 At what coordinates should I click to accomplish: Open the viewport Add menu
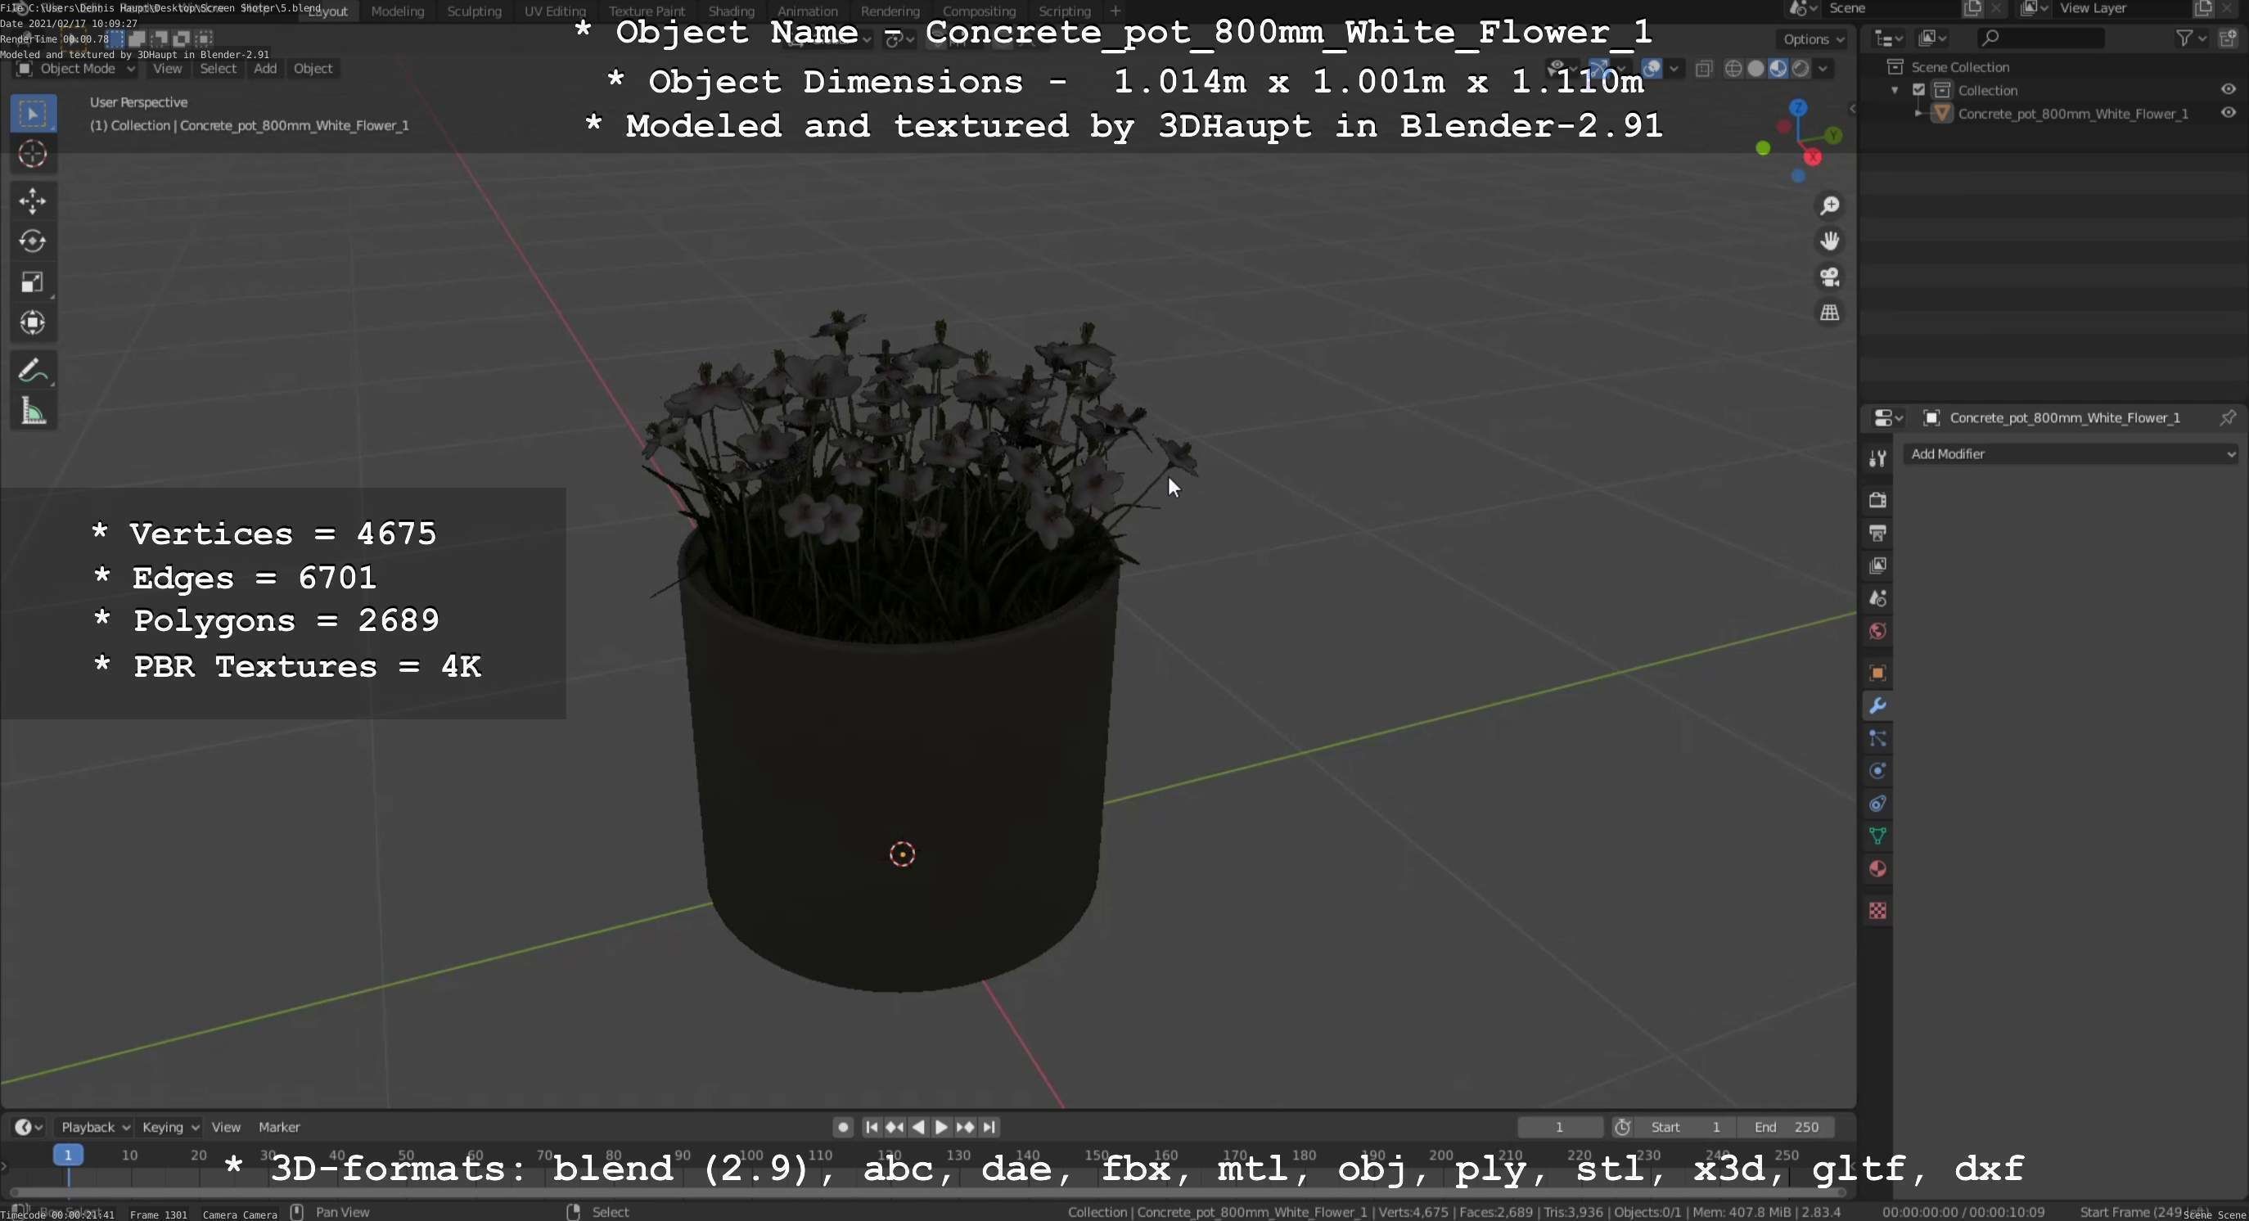click(x=265, y=69)
